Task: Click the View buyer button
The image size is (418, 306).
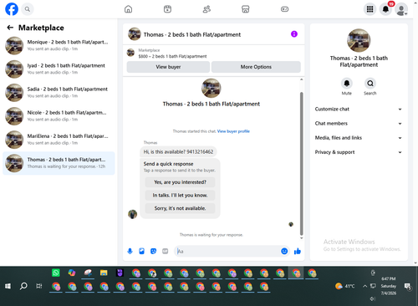Action: pos(168,67)
